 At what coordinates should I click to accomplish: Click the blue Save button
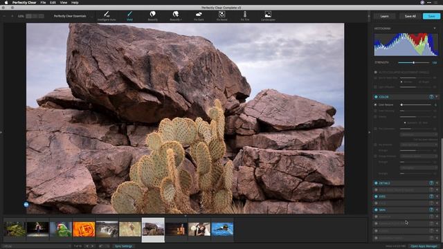(x=431, y=17)
